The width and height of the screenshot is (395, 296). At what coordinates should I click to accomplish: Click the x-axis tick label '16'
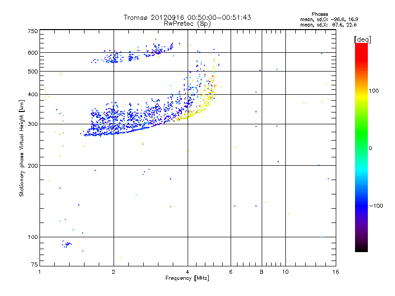tap(336, 272)
